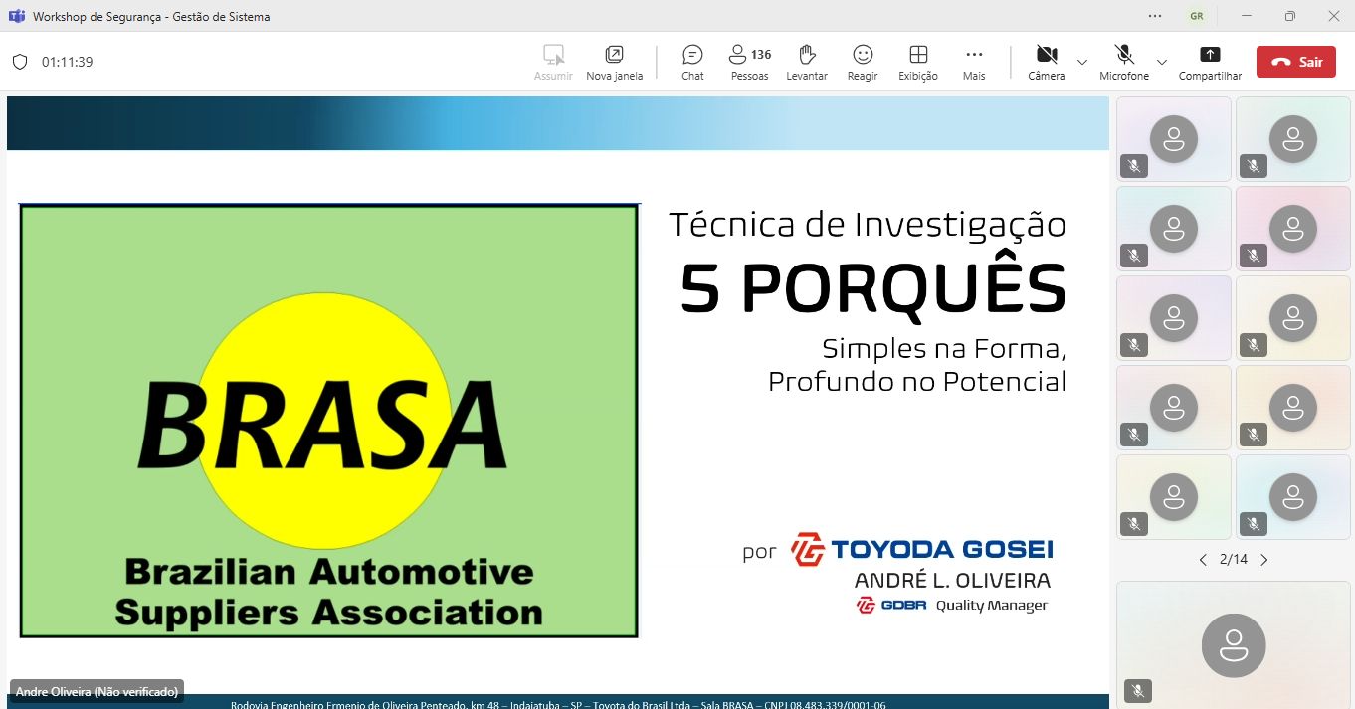
Task: Show the Pessoas participants list
Action: (x=749, y=62)
